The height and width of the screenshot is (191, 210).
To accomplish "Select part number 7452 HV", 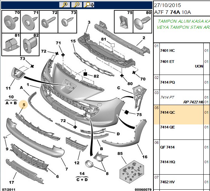I will (x=167, y=182).
